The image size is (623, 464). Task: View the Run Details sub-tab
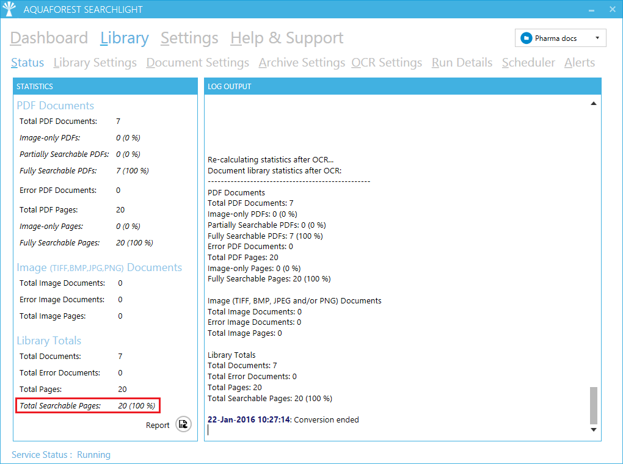462,62
